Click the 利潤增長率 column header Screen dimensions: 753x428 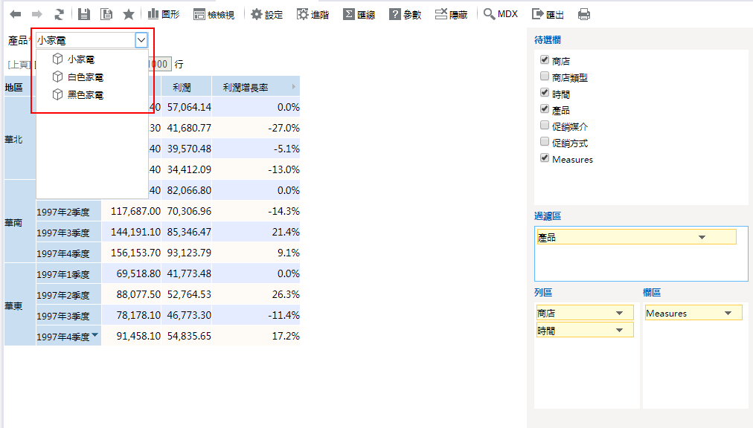pos(246,87)
